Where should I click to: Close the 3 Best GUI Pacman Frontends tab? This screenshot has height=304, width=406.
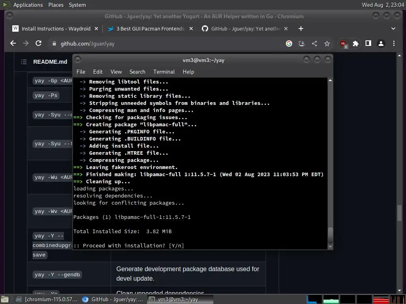pos(191,28)
